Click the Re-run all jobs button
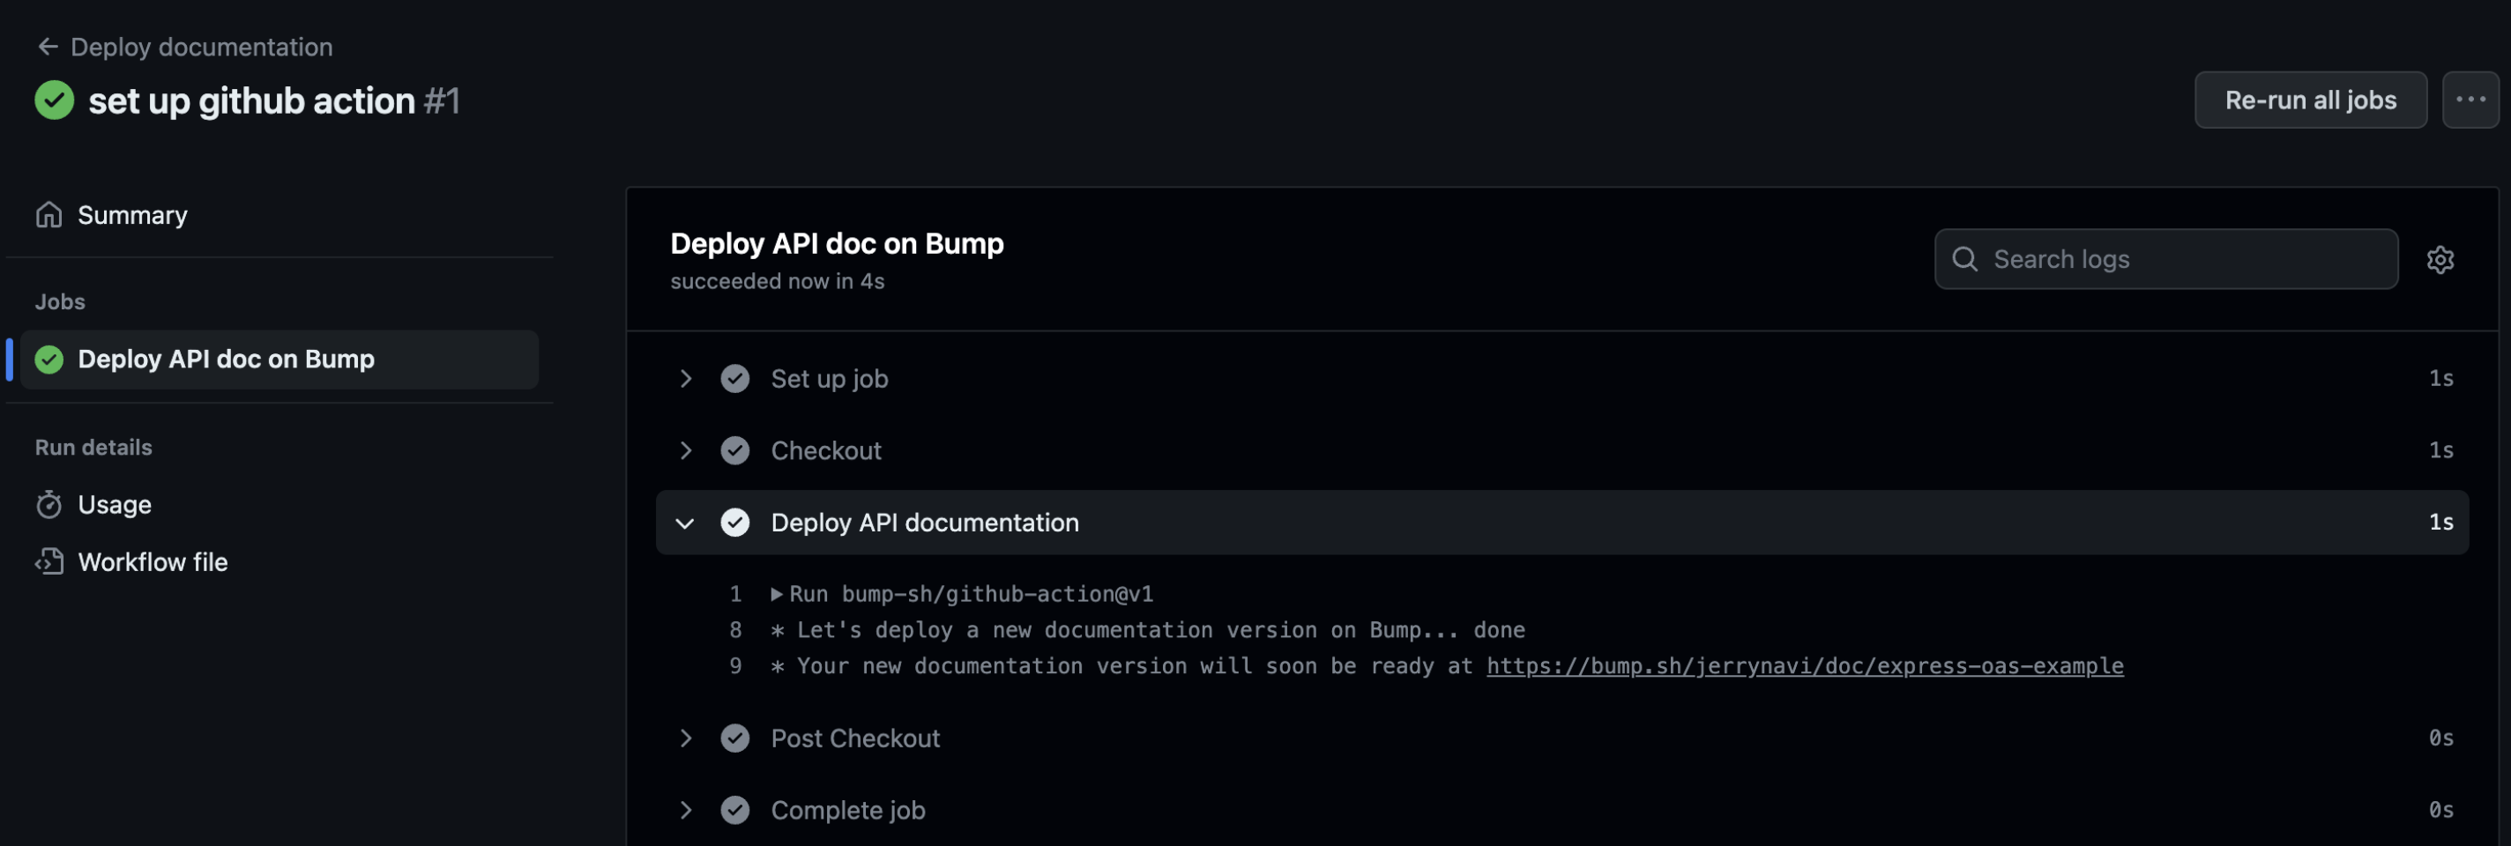The image size is (2511, 846). point(2310,100)
